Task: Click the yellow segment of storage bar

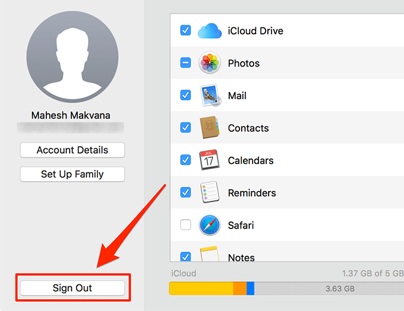Action: [201, 288]
